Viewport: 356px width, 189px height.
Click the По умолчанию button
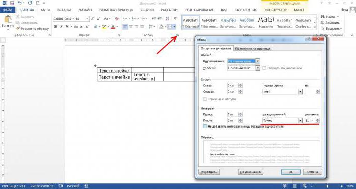pyautogui.click(x=251, y=172)
